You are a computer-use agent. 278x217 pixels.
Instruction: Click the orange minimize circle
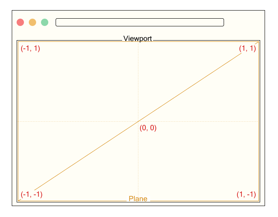[32, 22]
